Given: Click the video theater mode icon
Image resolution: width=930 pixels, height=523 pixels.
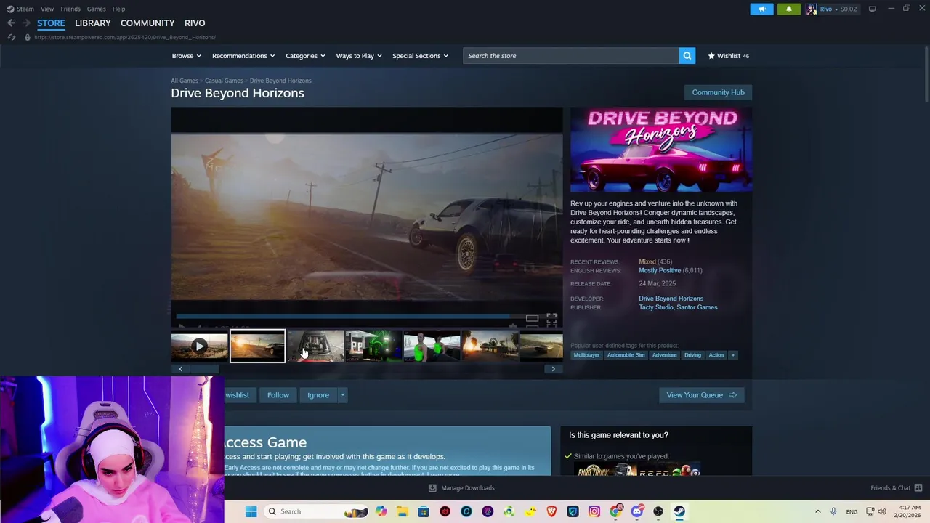Looking at the screenshot, I should pos(532,319).
